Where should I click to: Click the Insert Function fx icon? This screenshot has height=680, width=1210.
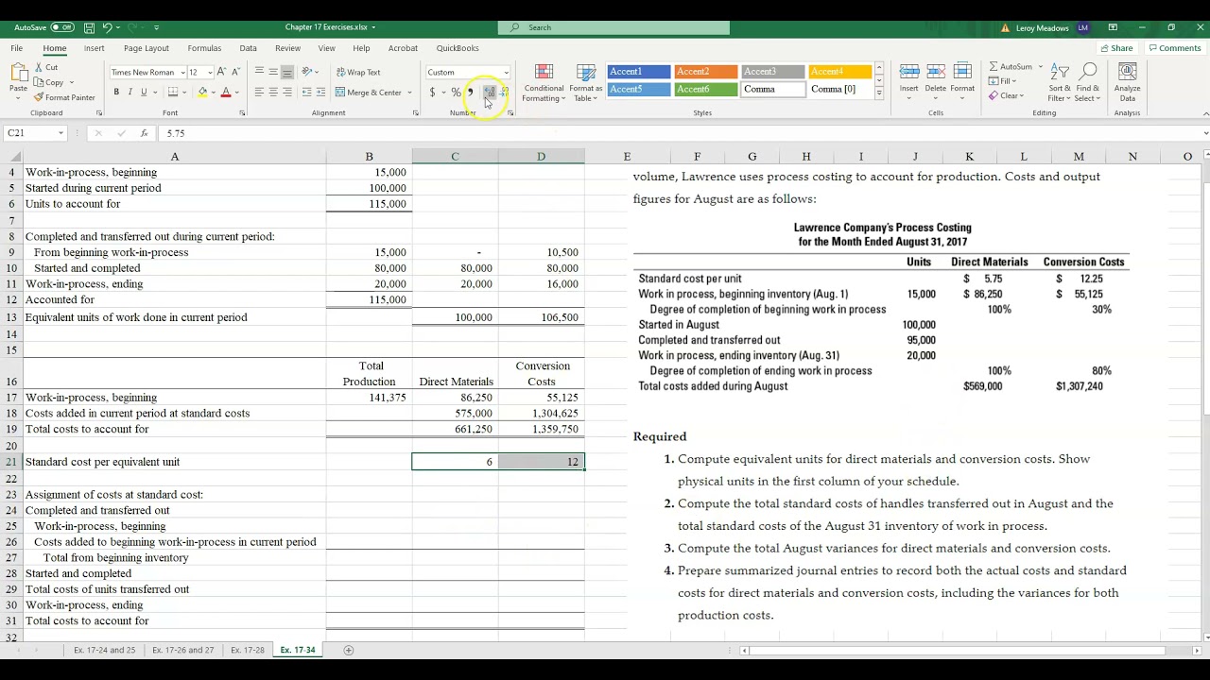(145, 133)
